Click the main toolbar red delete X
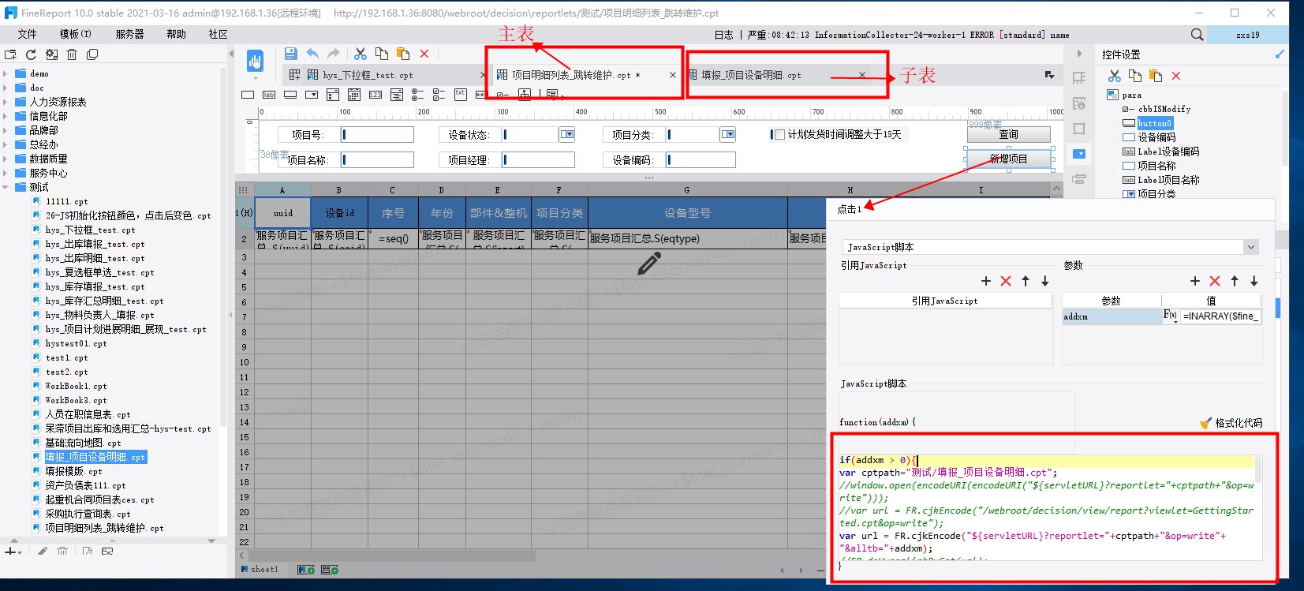The width and height of the screenshot is (1304, 591). 424,54
